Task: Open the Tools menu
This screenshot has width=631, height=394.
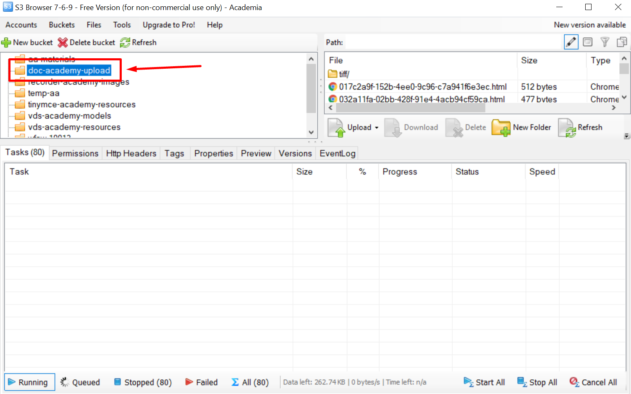Action: pos(122,25)
